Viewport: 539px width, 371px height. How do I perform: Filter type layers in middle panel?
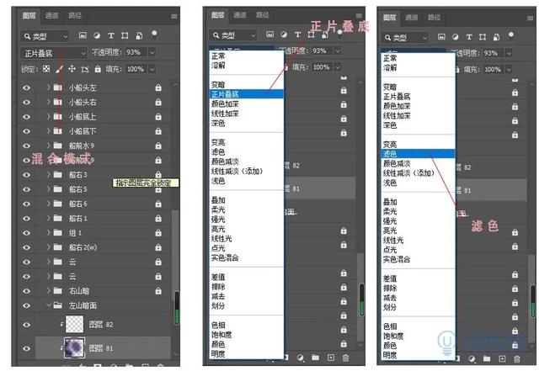(297, 34)
